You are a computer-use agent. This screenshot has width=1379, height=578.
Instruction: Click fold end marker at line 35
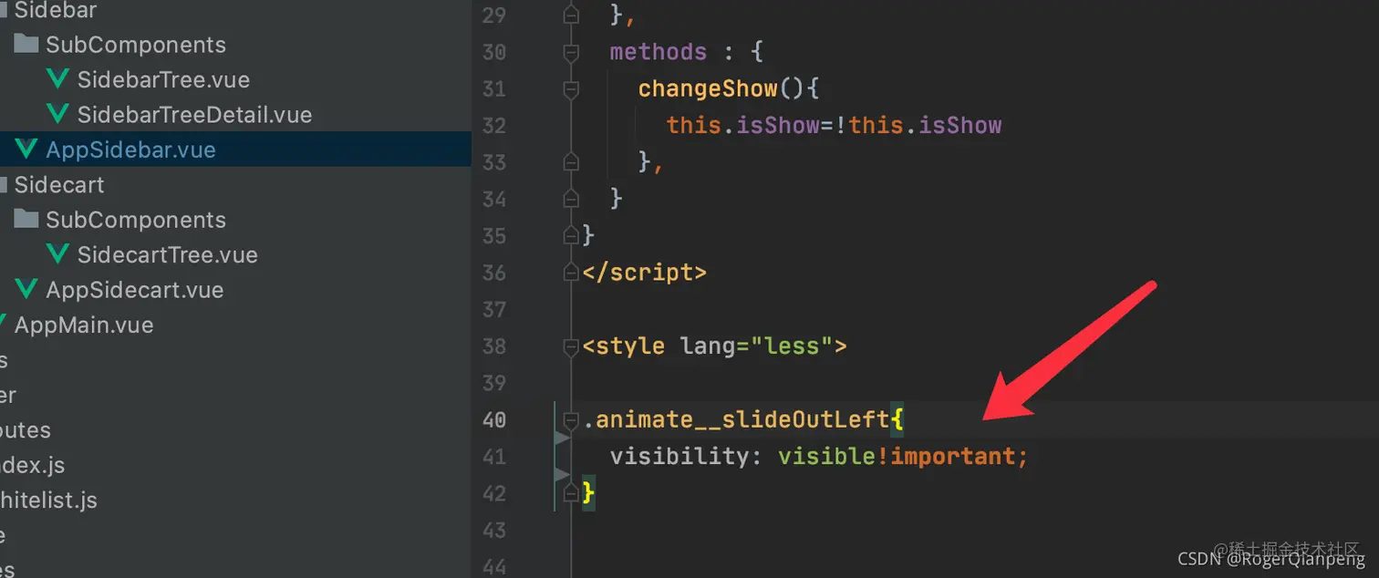click(571, 235)
